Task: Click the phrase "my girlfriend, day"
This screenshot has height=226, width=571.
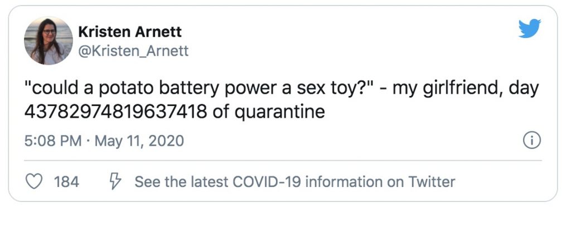Action: coord(463,90)
